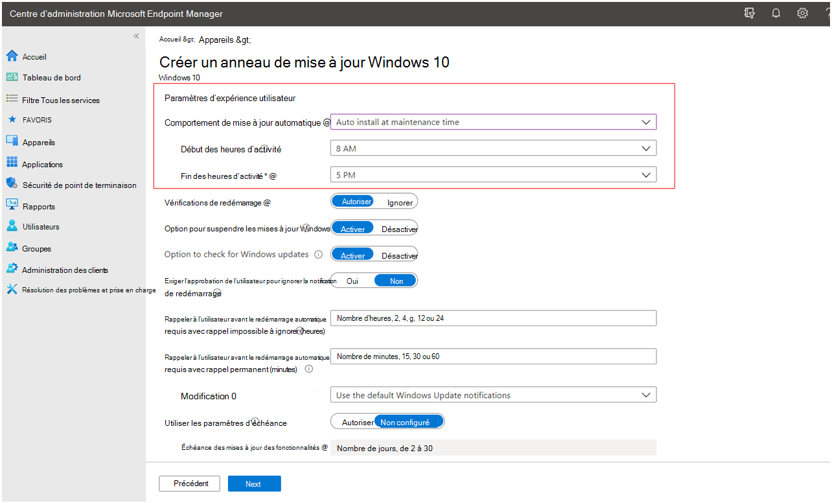832x503 pixels.
Task: Click the Nombre de jours, de 2 à 30 field
Action: click(493, 448)
